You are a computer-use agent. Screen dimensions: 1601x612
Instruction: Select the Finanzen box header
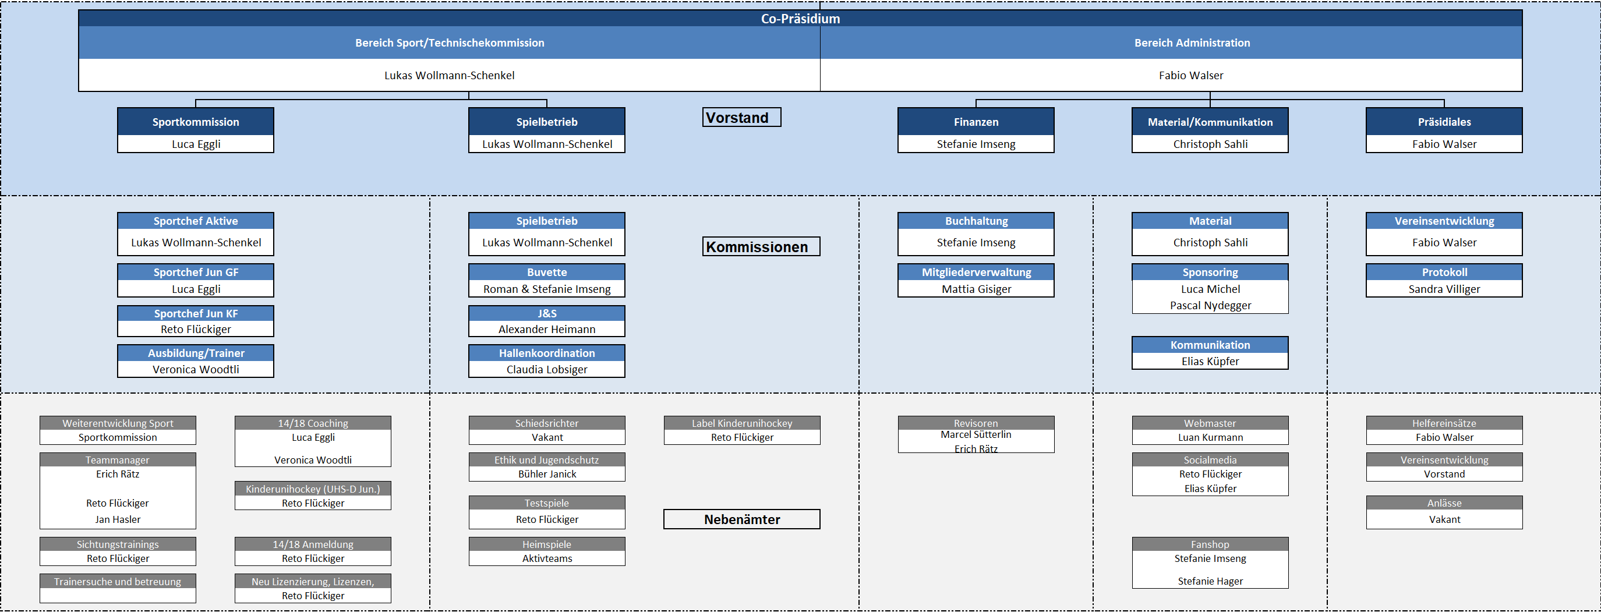point(976,122)
